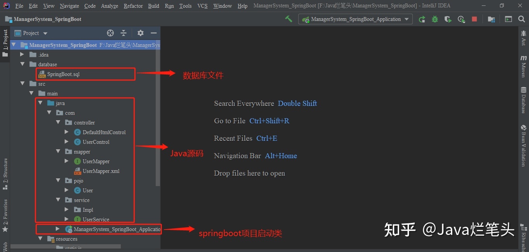Open the Project view type dropdown
529x252 pixels.
point(31,33)
